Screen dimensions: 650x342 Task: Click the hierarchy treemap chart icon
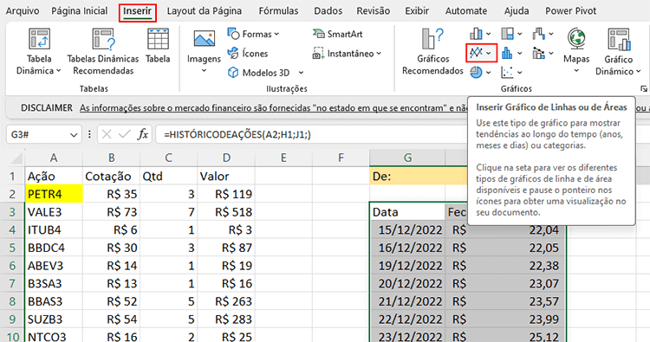(x=507, y=34)
